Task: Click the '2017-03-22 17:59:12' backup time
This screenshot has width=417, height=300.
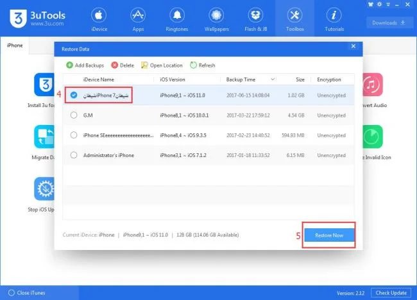Action: tap(248, 115)
